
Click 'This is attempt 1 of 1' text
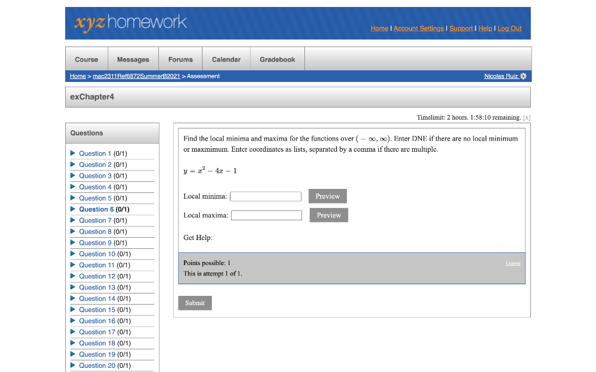pyautogui.click(x=212, y=274)
